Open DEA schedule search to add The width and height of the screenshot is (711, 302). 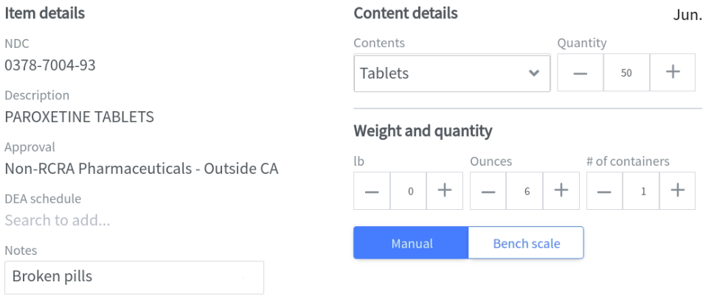coord(58,220)
